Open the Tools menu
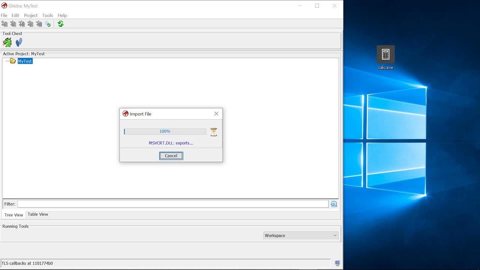 click(x=48, y=15)
